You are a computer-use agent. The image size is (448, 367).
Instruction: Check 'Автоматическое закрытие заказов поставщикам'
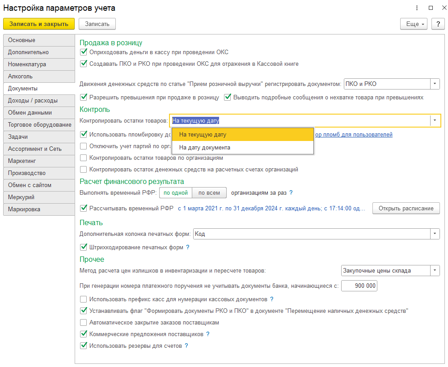click(x=84, y=322)
